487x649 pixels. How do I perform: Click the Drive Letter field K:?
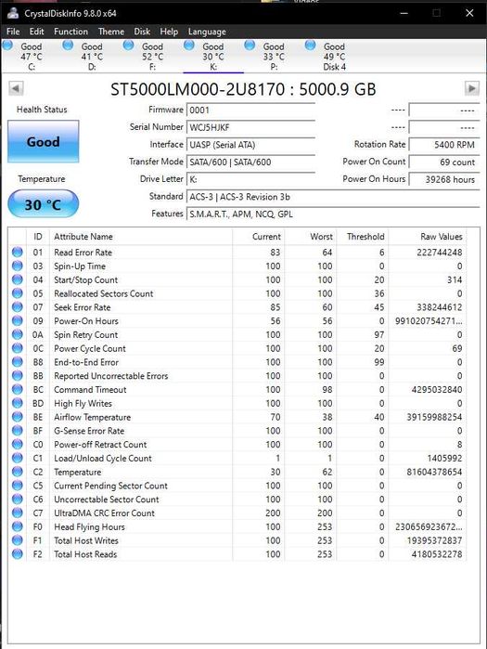[251, 179]
